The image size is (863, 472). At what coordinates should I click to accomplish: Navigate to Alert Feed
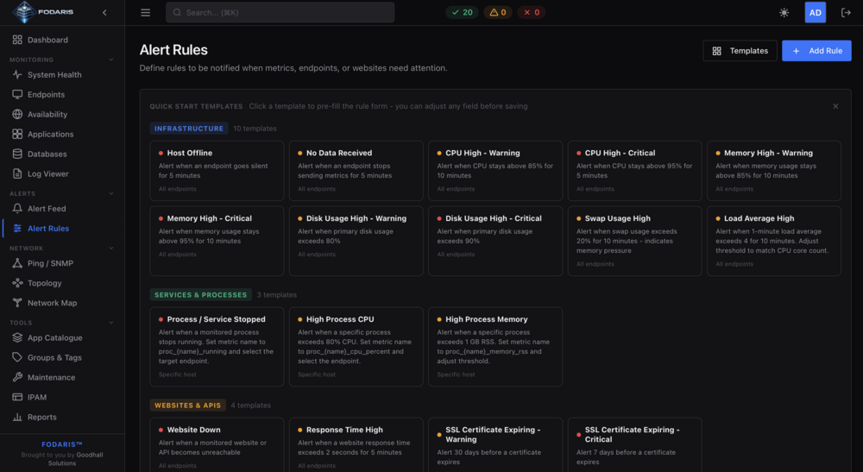click(x=62, y=208)
